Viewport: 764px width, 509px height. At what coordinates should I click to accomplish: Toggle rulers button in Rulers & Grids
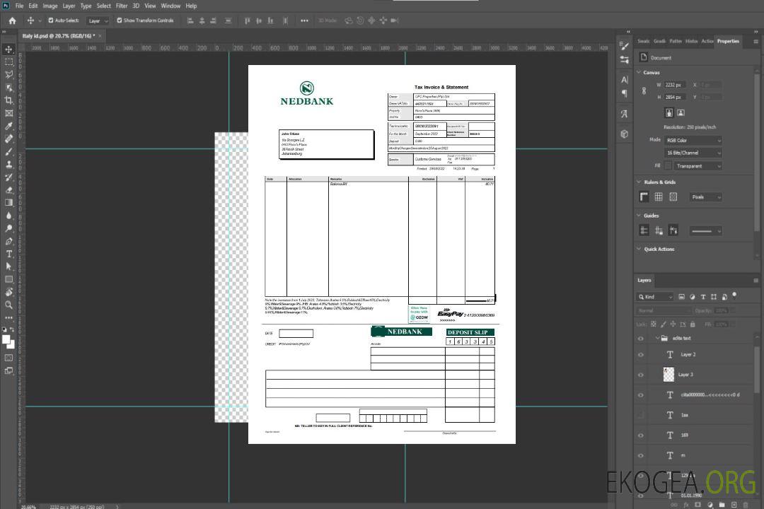pyautogui.click(x=644, y=197)
